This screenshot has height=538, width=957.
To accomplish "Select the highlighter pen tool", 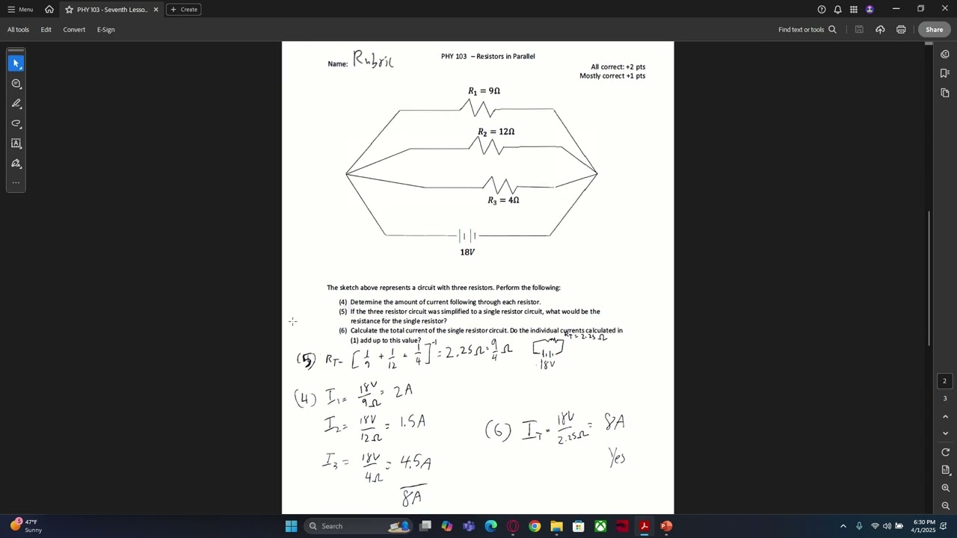I will (16, 103).
